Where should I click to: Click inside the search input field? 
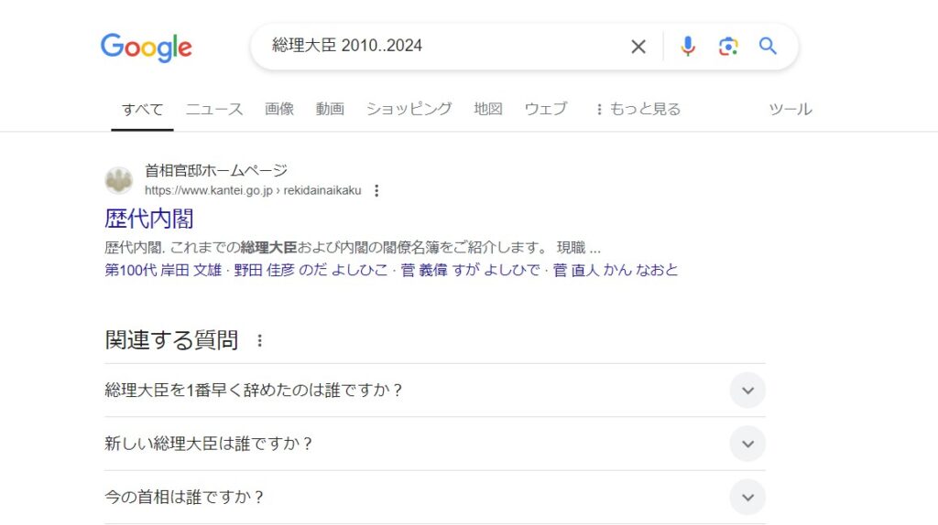coord(440,46)
